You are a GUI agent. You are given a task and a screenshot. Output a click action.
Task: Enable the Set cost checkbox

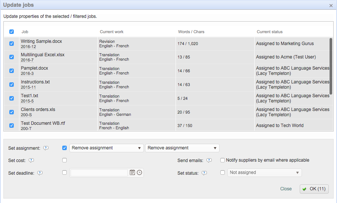[x=64, y=160]
